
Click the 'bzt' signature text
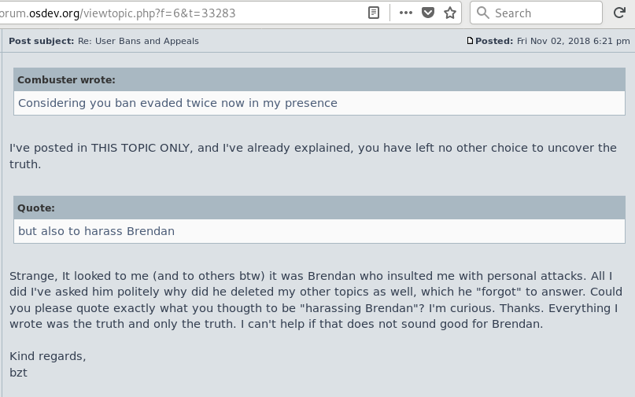pos(18,373)
